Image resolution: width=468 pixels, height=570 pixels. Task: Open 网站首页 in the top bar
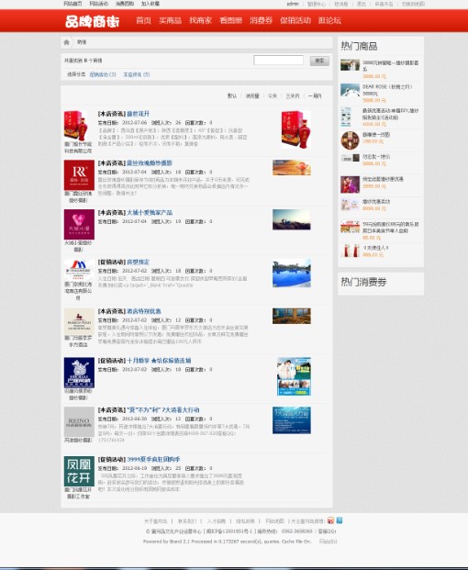(72, 4)
